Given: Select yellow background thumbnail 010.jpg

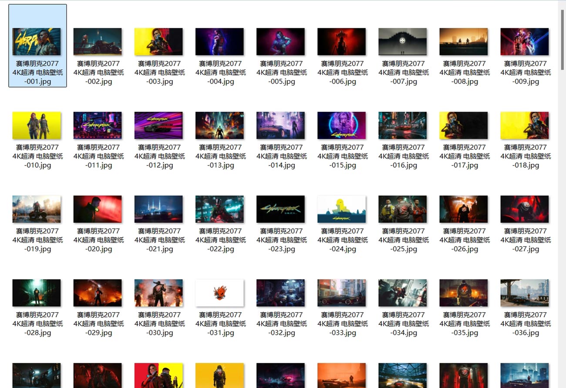Looking at the screenshot, I should coord(37,125).
